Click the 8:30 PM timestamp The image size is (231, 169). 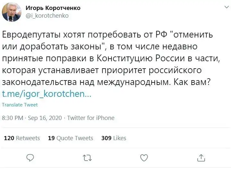point(13,118)
